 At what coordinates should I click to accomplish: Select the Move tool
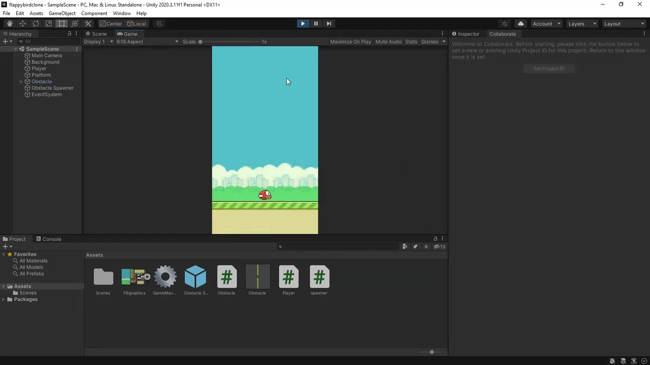coord(22,23)
